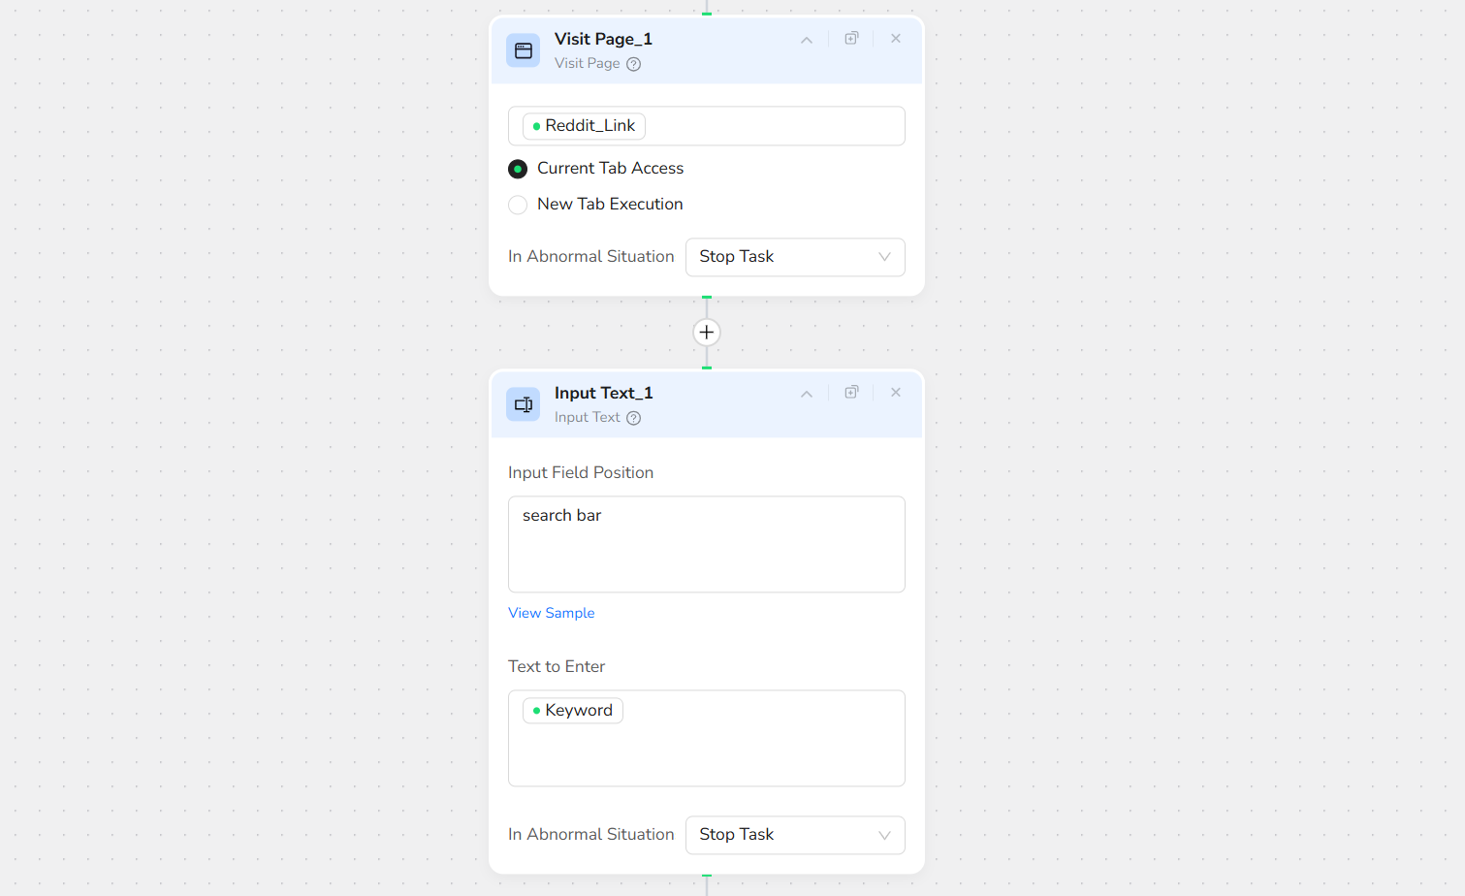Duplicate the Input Text_1 node

click(851, 393)
